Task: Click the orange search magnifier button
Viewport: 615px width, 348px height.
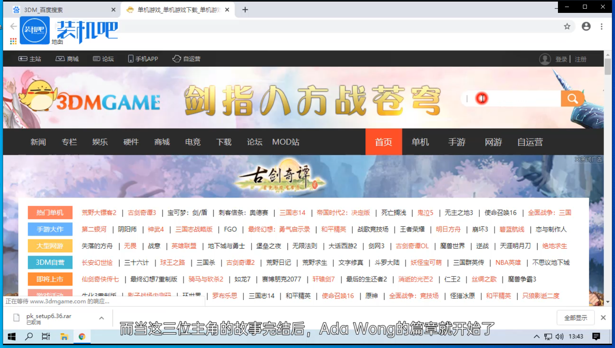Action: [x=572, y=98]
